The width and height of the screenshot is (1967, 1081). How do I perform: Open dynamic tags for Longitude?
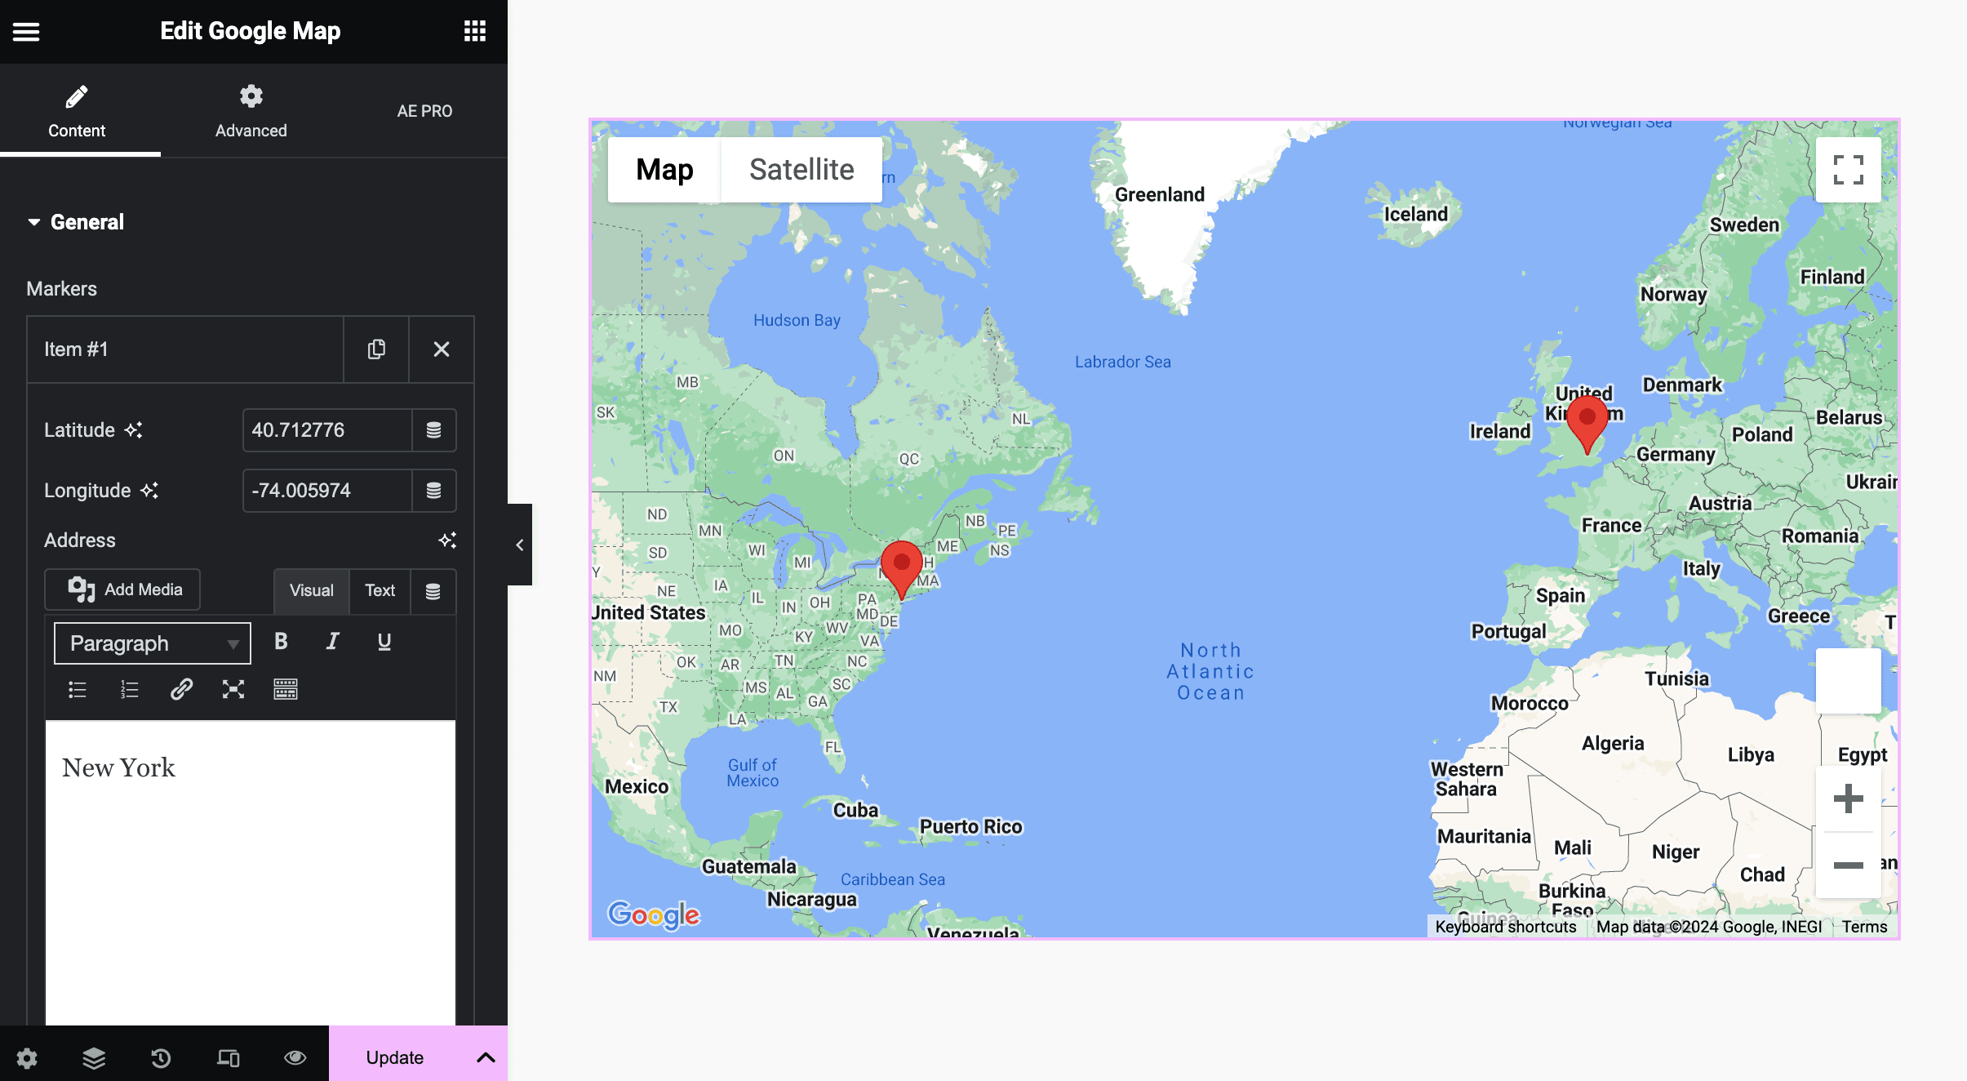(x=434, y=491)
